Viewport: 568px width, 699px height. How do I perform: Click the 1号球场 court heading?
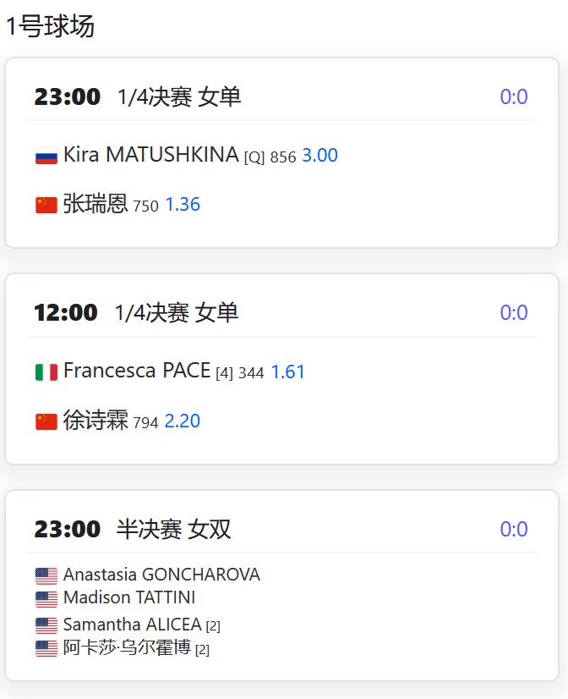coord(51,27)
